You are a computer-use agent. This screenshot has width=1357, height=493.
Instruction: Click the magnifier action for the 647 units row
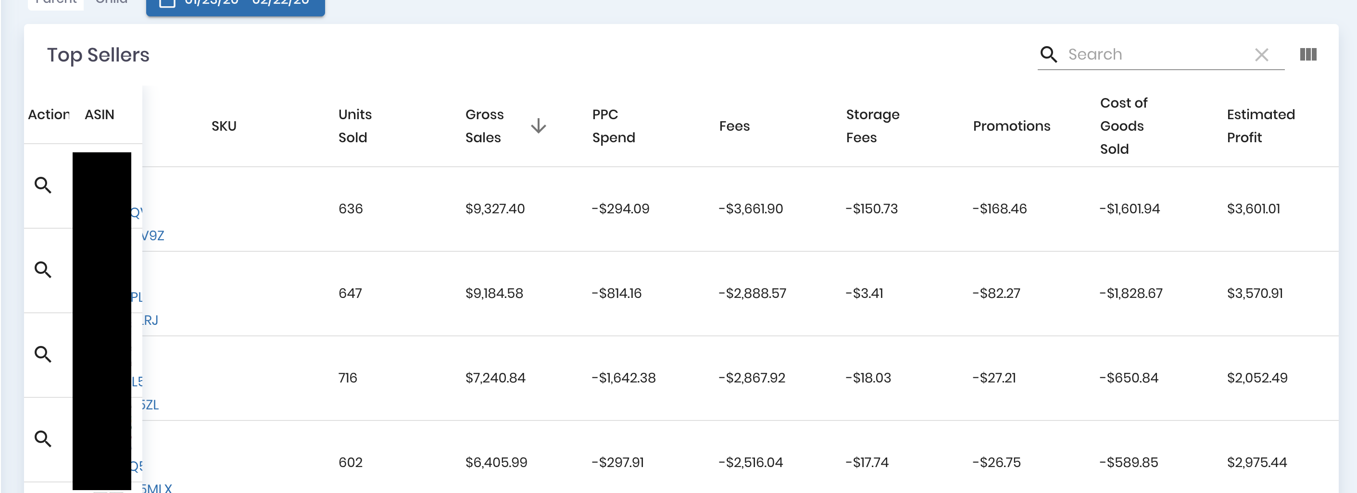[x=43, y=270]
